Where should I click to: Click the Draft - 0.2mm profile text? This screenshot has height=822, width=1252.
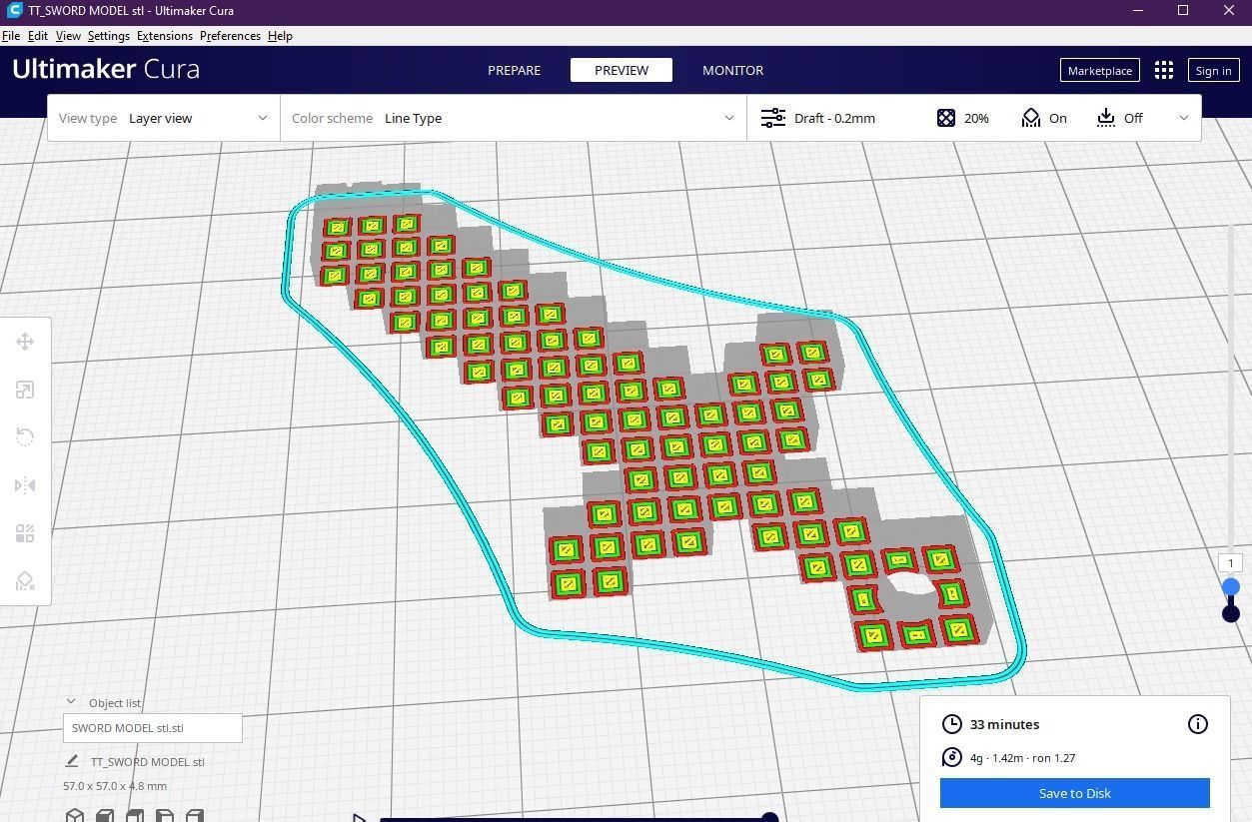[834, 118]
